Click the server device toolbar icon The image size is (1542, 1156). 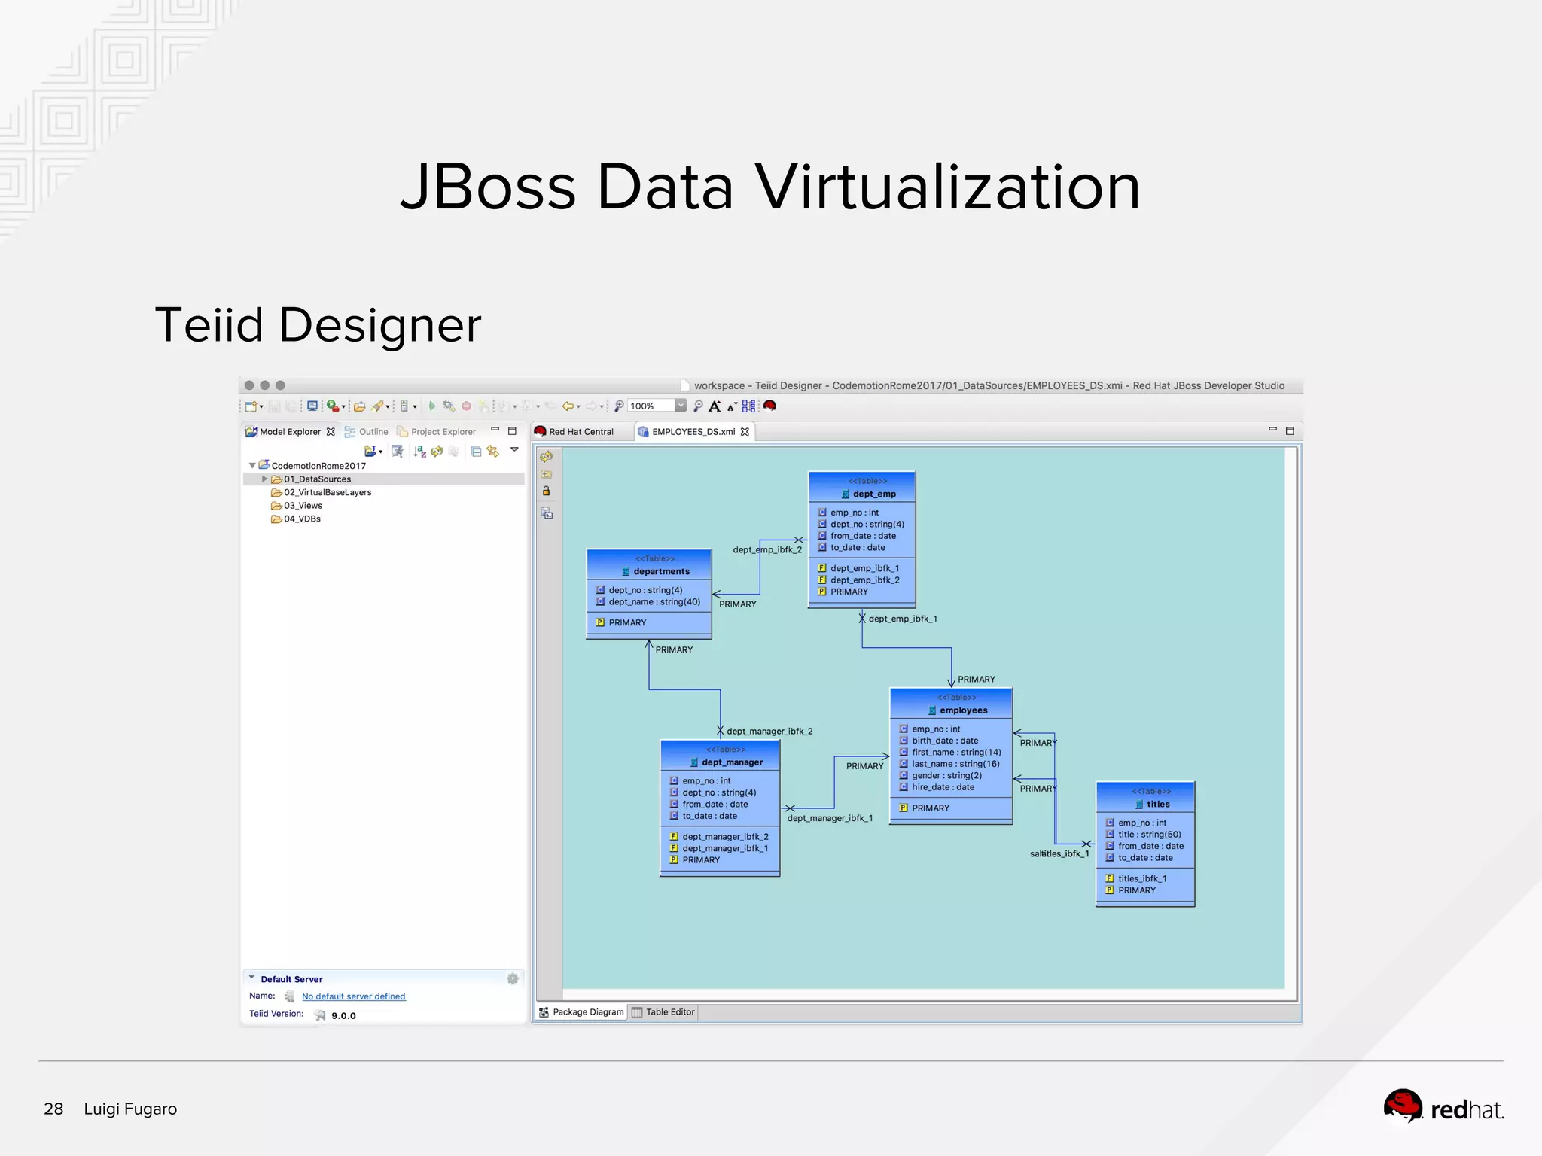(x=404, y=406)
